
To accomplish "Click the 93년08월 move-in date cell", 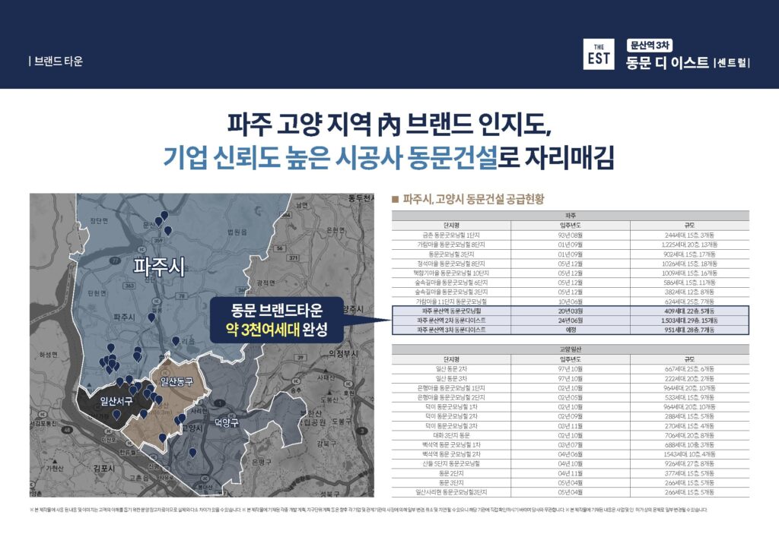I will point(571,235).
